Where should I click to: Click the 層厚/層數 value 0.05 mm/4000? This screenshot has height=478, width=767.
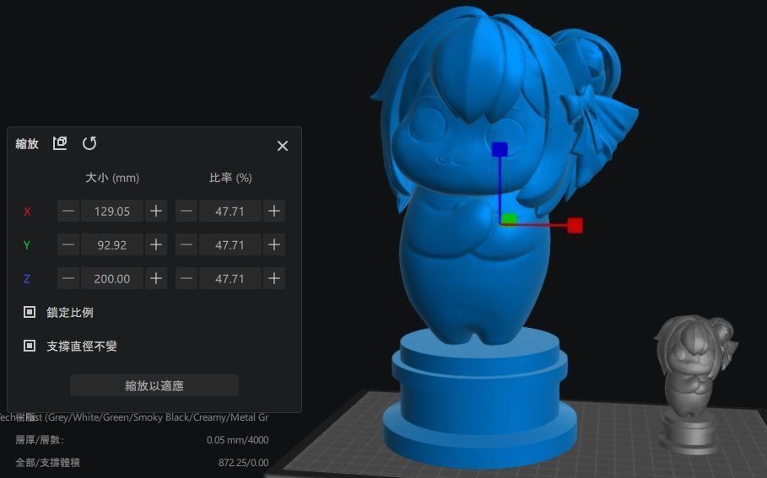pyautogui.click(x=237, y=440)
